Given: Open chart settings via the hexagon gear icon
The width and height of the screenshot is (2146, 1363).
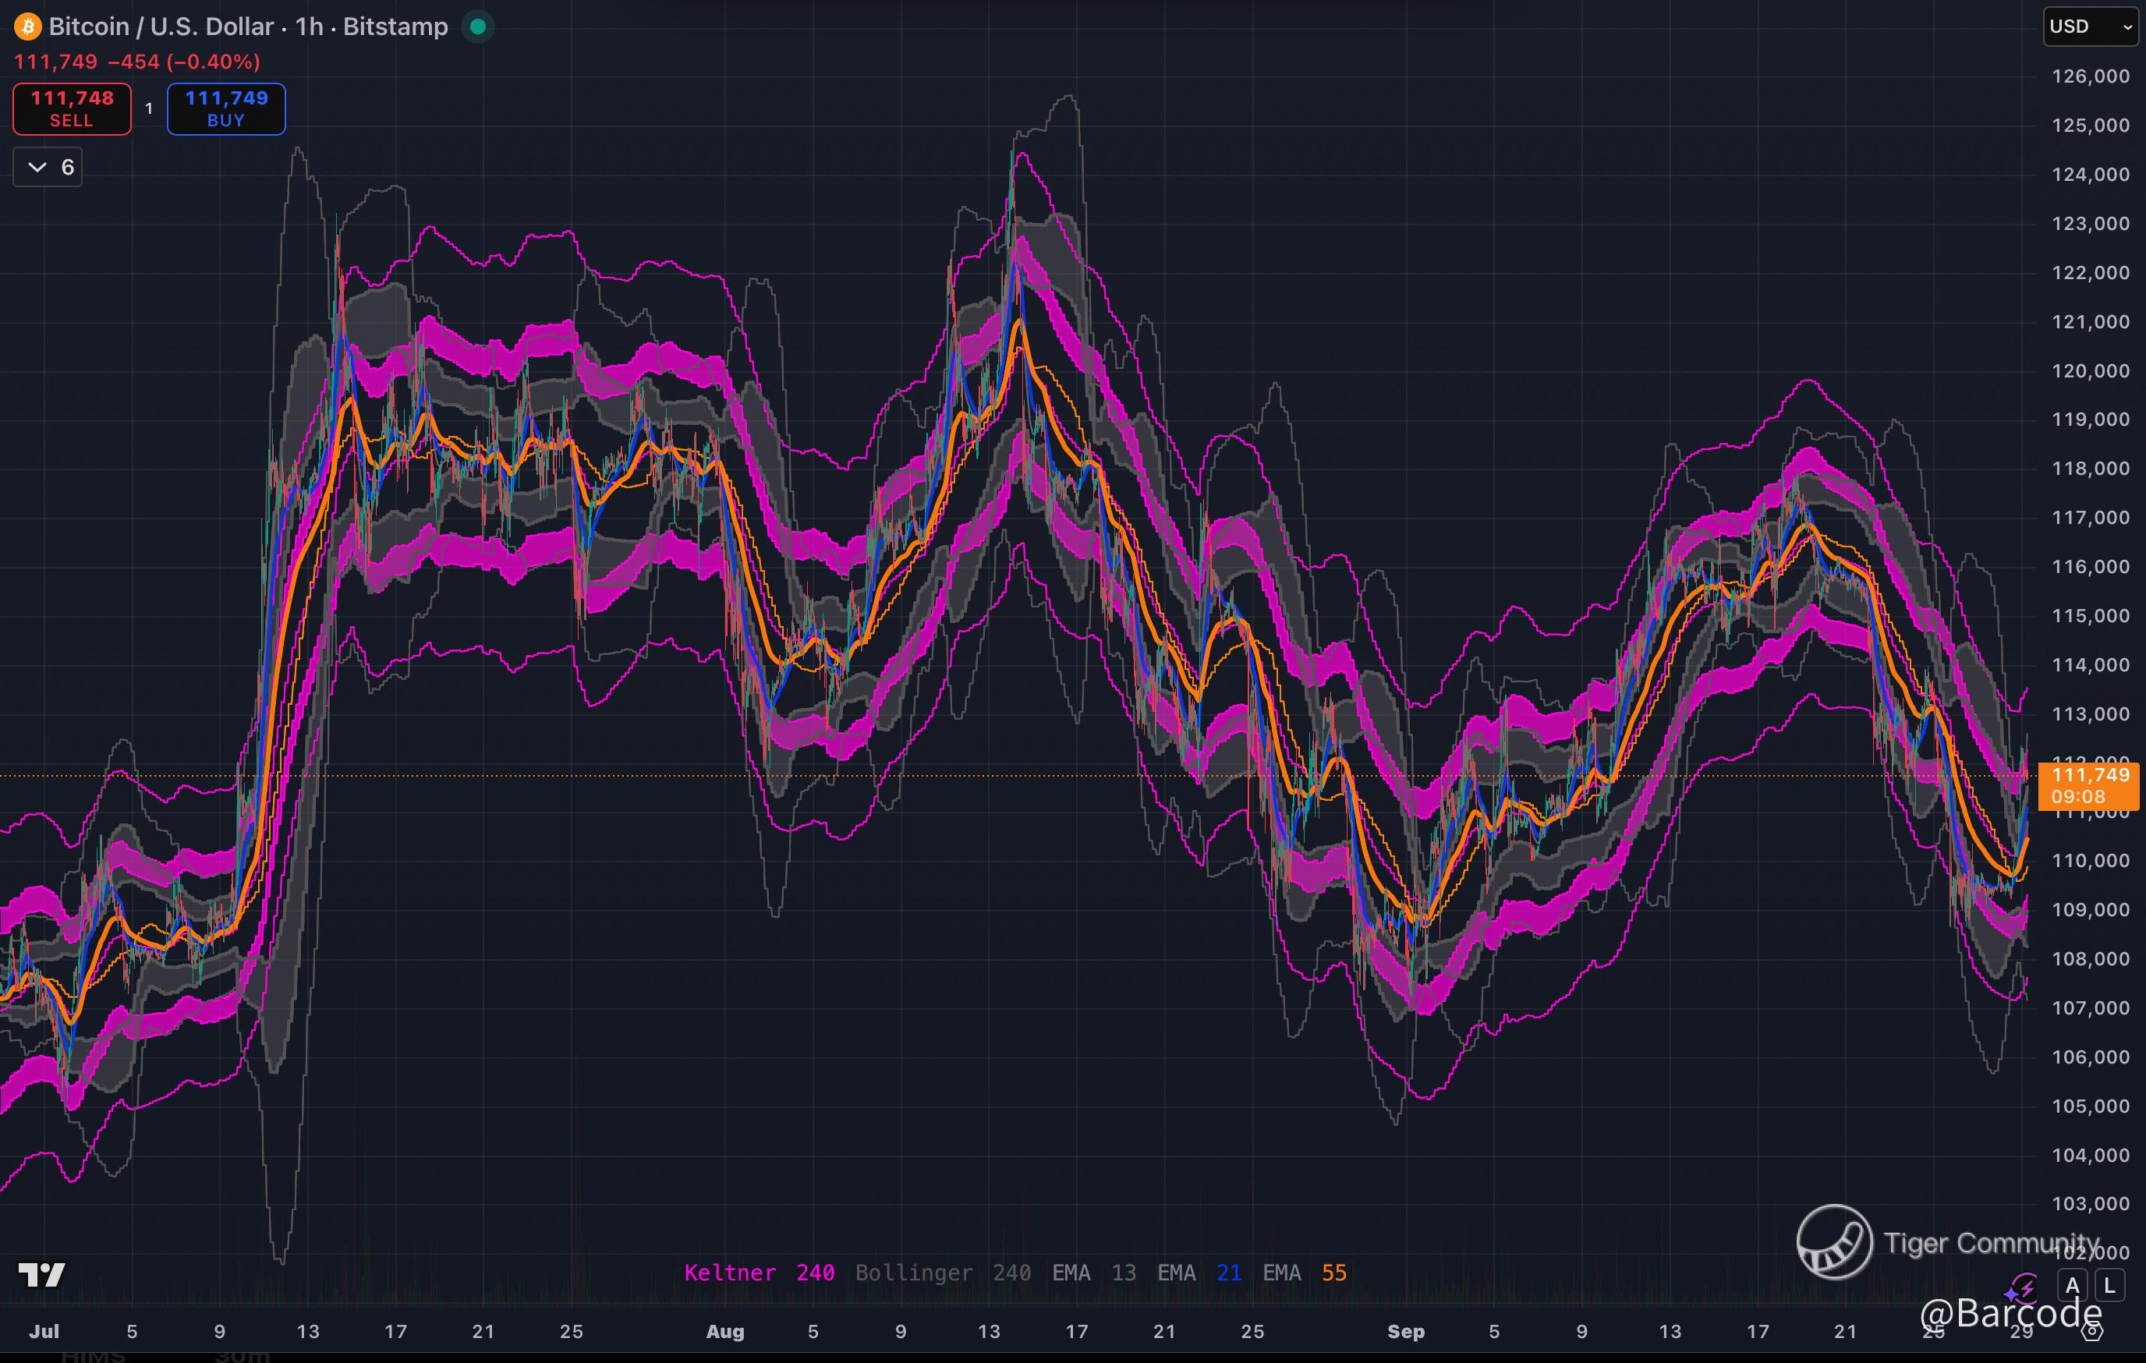Looking at the screenshot, I should [x=2094, y=1332].
